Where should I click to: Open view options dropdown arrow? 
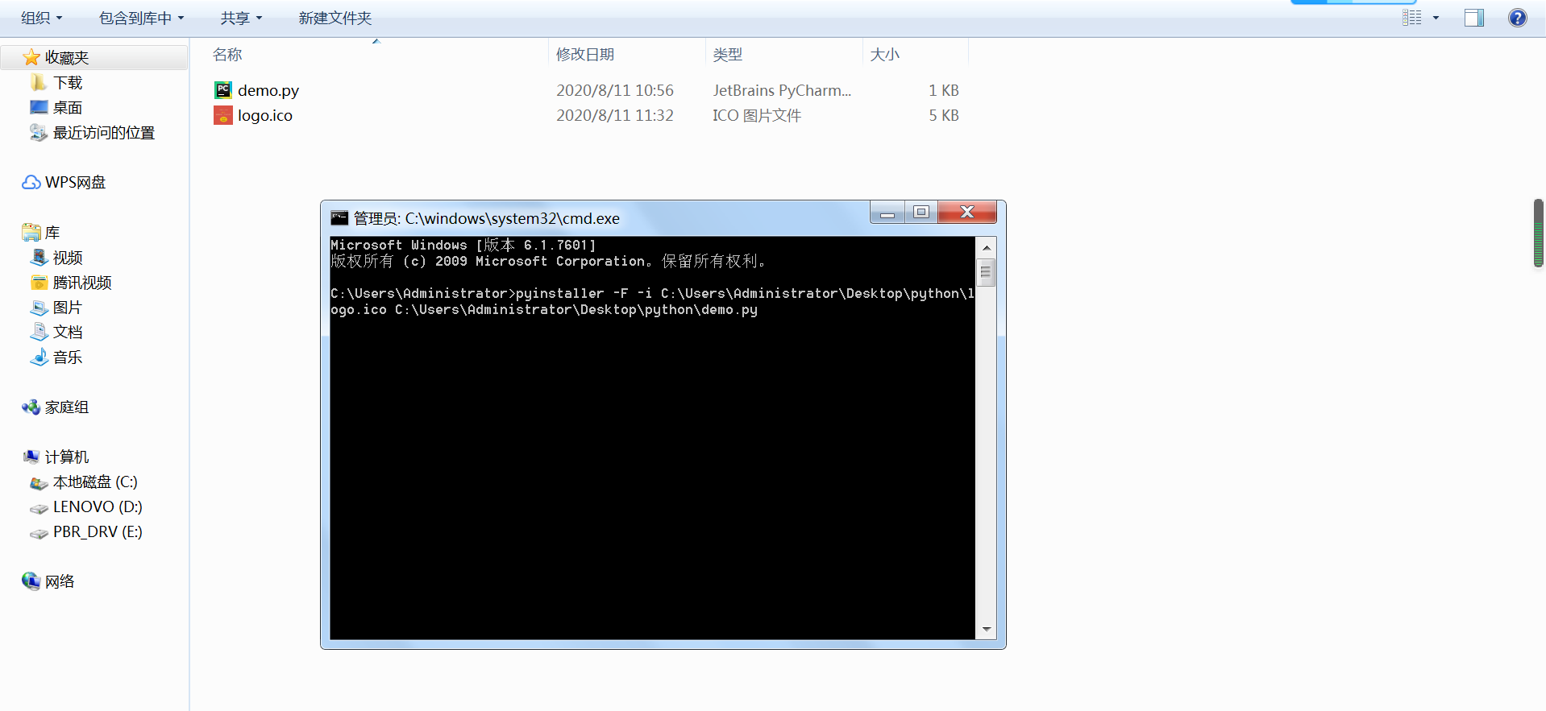tap(1436, 18)
